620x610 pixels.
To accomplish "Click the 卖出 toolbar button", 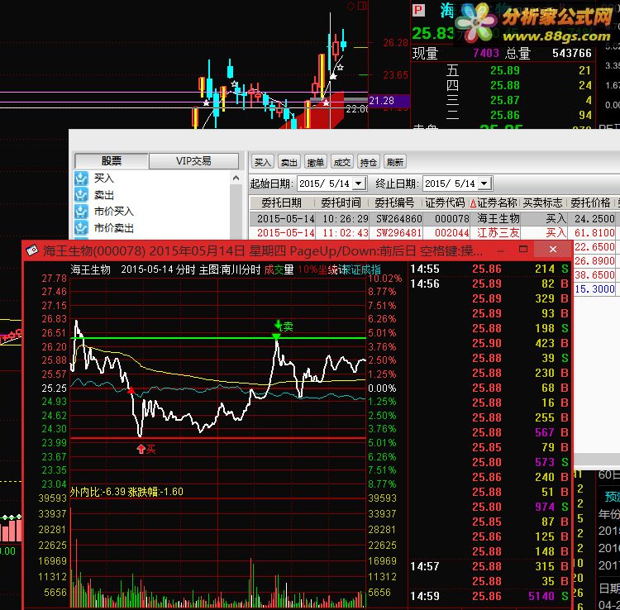I will pyautogui.click(x=289, y=162).
